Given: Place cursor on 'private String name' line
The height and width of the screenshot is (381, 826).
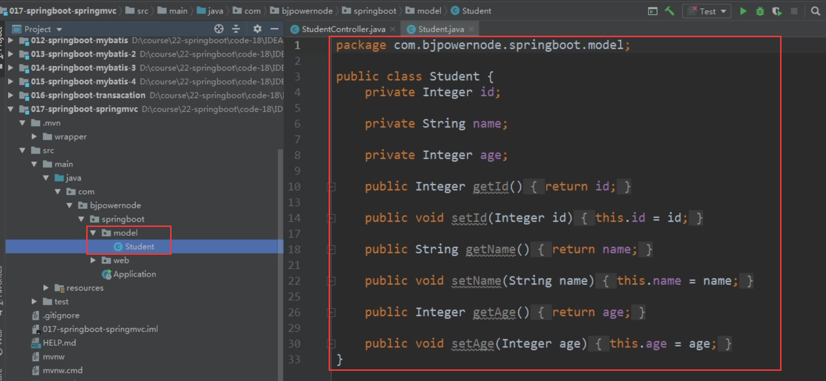Looking at the screenshot, I should point(436,124).
